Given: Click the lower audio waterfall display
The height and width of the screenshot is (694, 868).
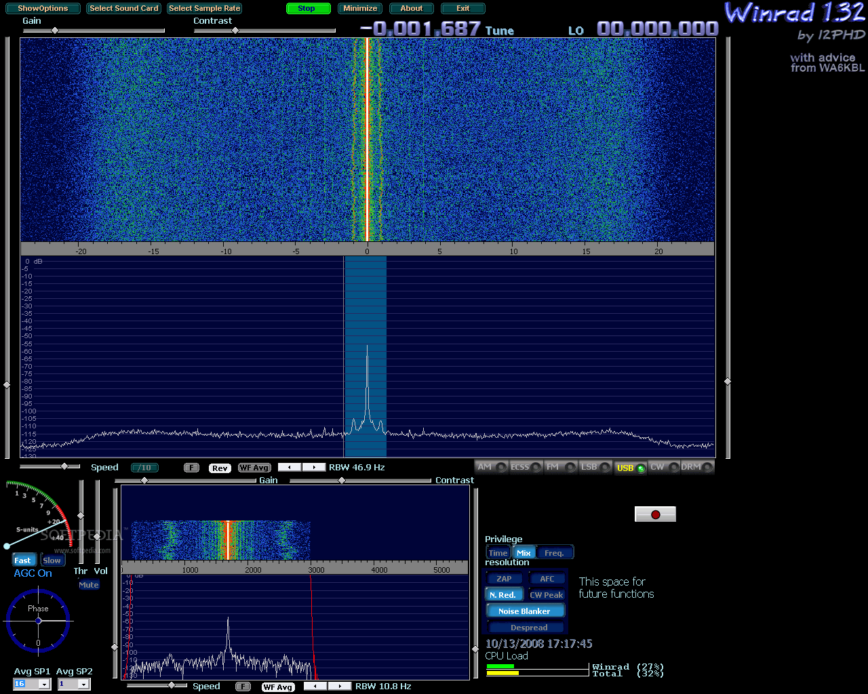Looking at the screenshot, I should click(295, 523).
